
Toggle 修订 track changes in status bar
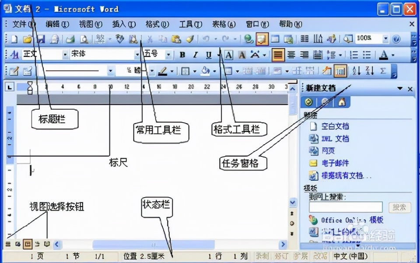point(281,256)
